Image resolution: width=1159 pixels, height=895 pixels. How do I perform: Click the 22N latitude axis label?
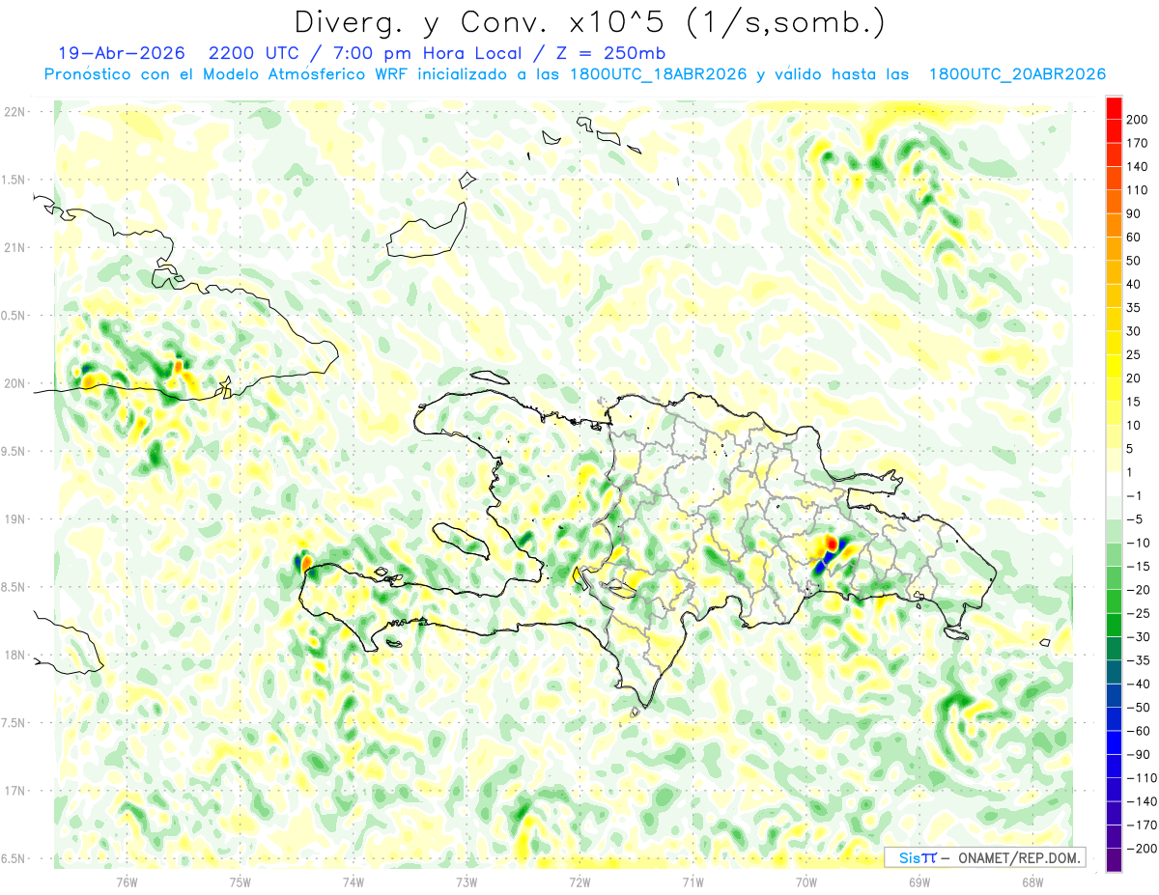(15, 112)
